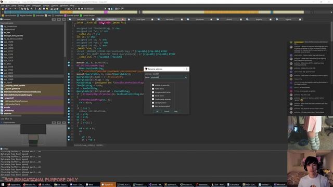Open the Search menu

point(21,6)
